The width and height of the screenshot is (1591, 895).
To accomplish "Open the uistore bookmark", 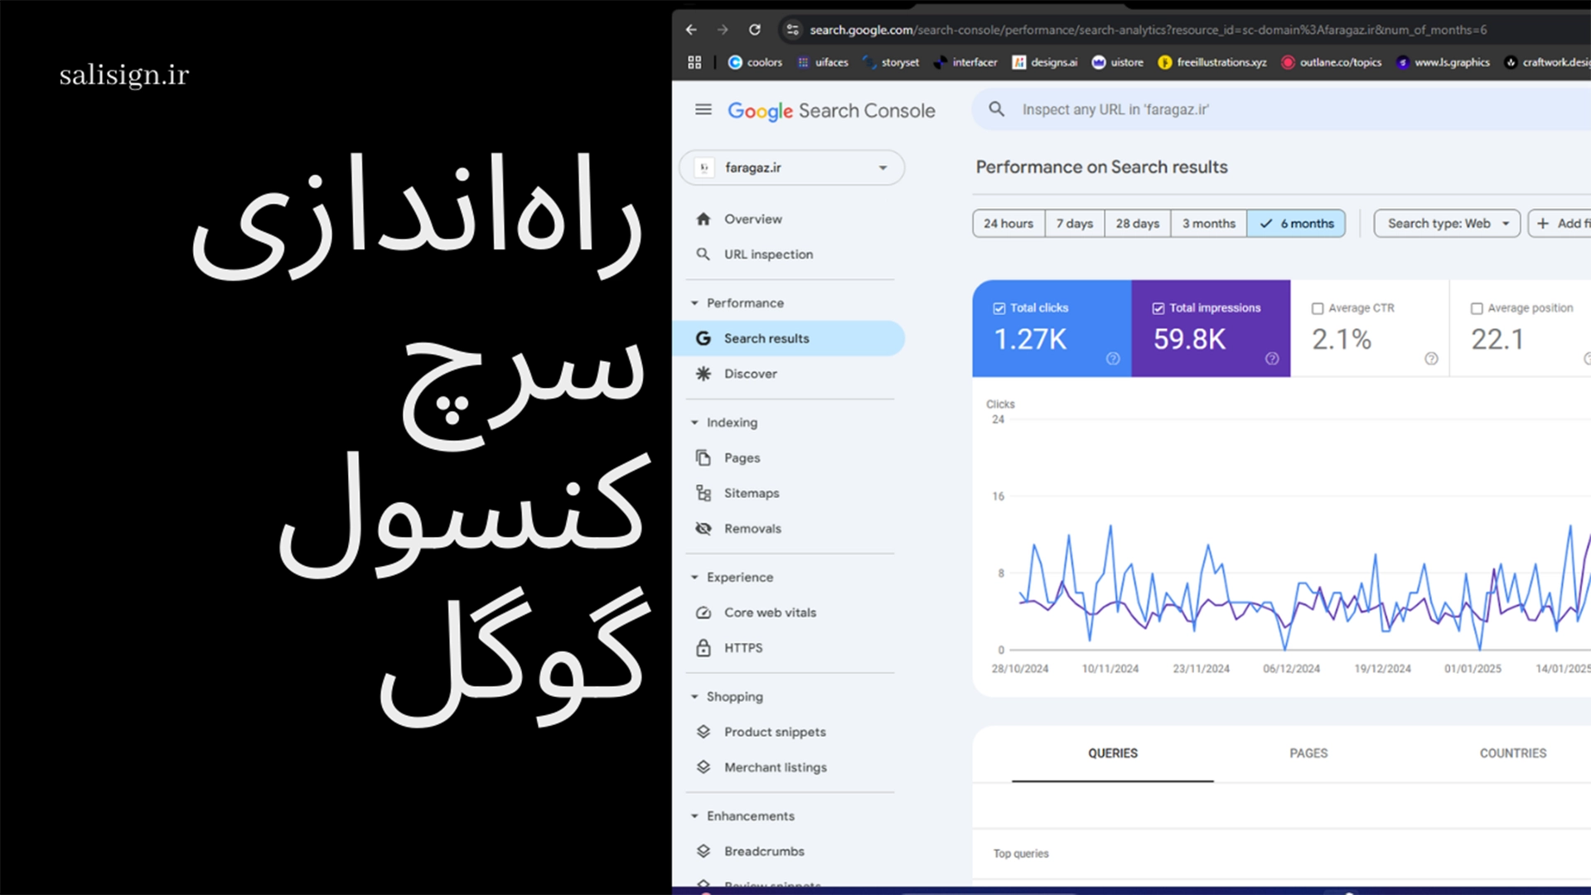I will tap(1118, 62).
